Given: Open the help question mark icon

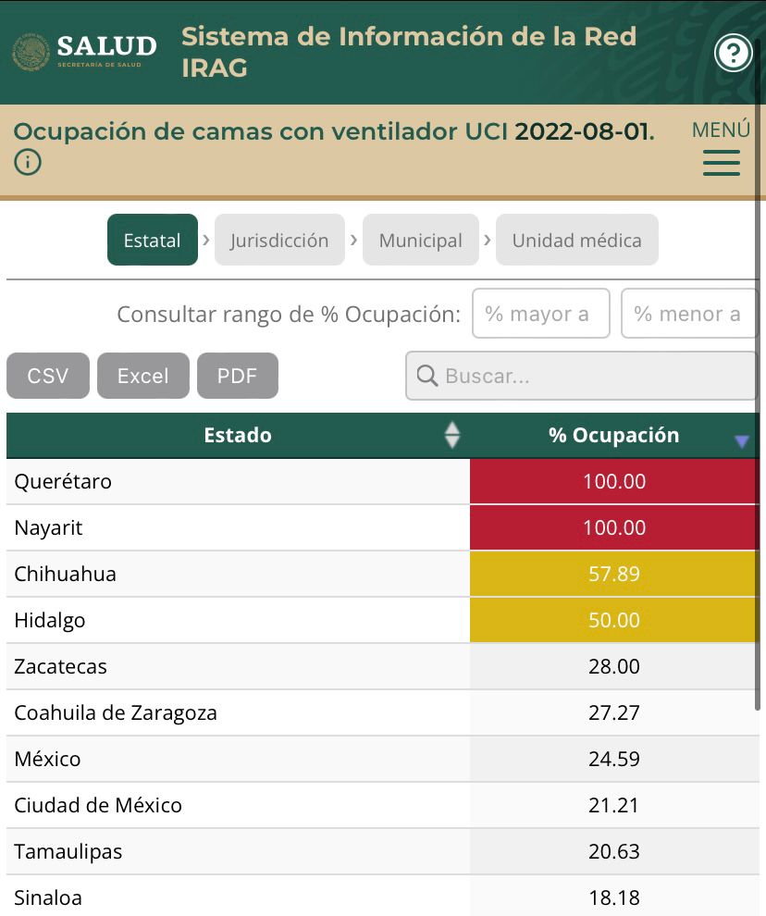Looking at the screenshot, I should pos(733,53).
